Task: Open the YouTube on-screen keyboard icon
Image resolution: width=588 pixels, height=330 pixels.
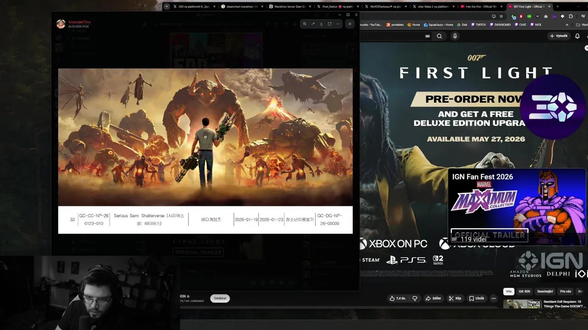Action: (x=428, y=36)
